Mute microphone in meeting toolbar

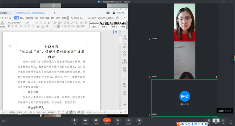coord(75,120)
